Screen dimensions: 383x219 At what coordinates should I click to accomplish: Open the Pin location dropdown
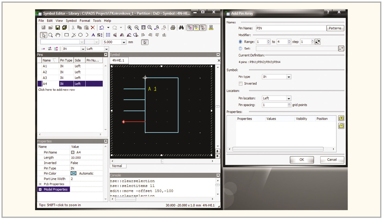pos(289,98)
